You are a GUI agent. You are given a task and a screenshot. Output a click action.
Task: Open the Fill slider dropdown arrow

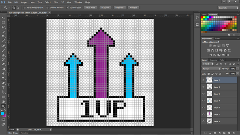[237, 74]
